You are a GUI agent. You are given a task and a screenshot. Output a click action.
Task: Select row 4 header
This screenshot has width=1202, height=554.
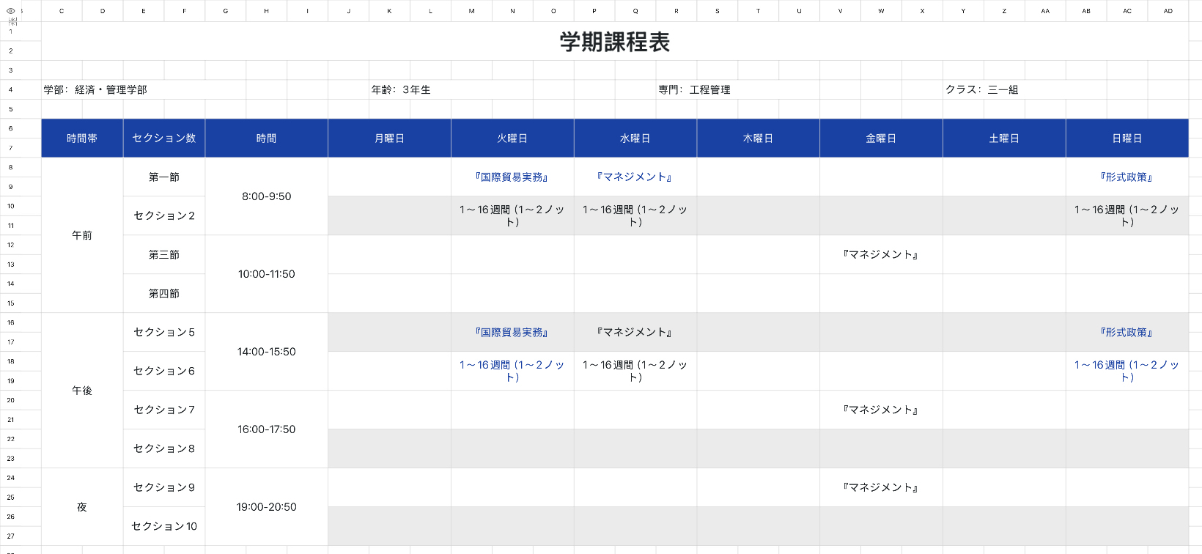[x=11, y=89]
